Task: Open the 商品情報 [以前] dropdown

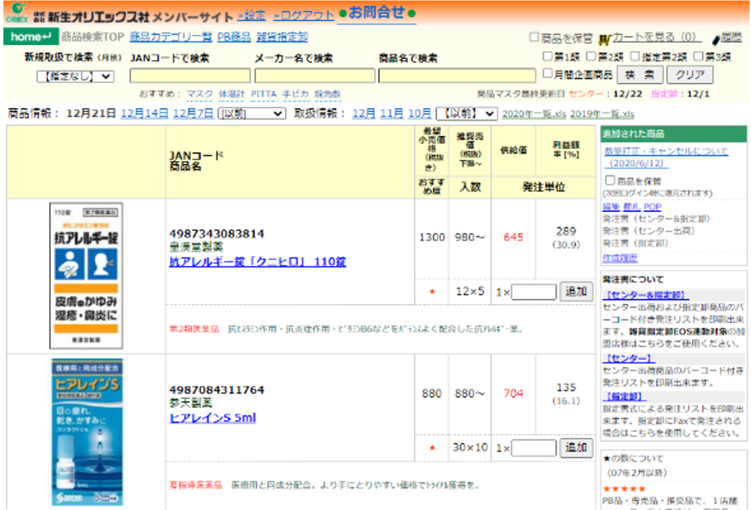Action: pyautogui.click(x=252, y=114)
